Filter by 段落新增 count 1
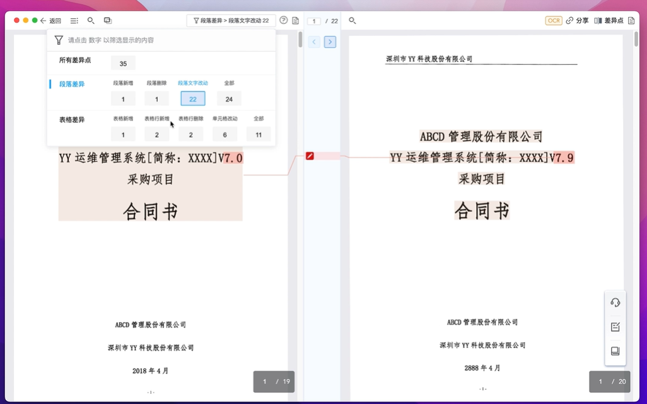647x404 pixels. (123, 99)
